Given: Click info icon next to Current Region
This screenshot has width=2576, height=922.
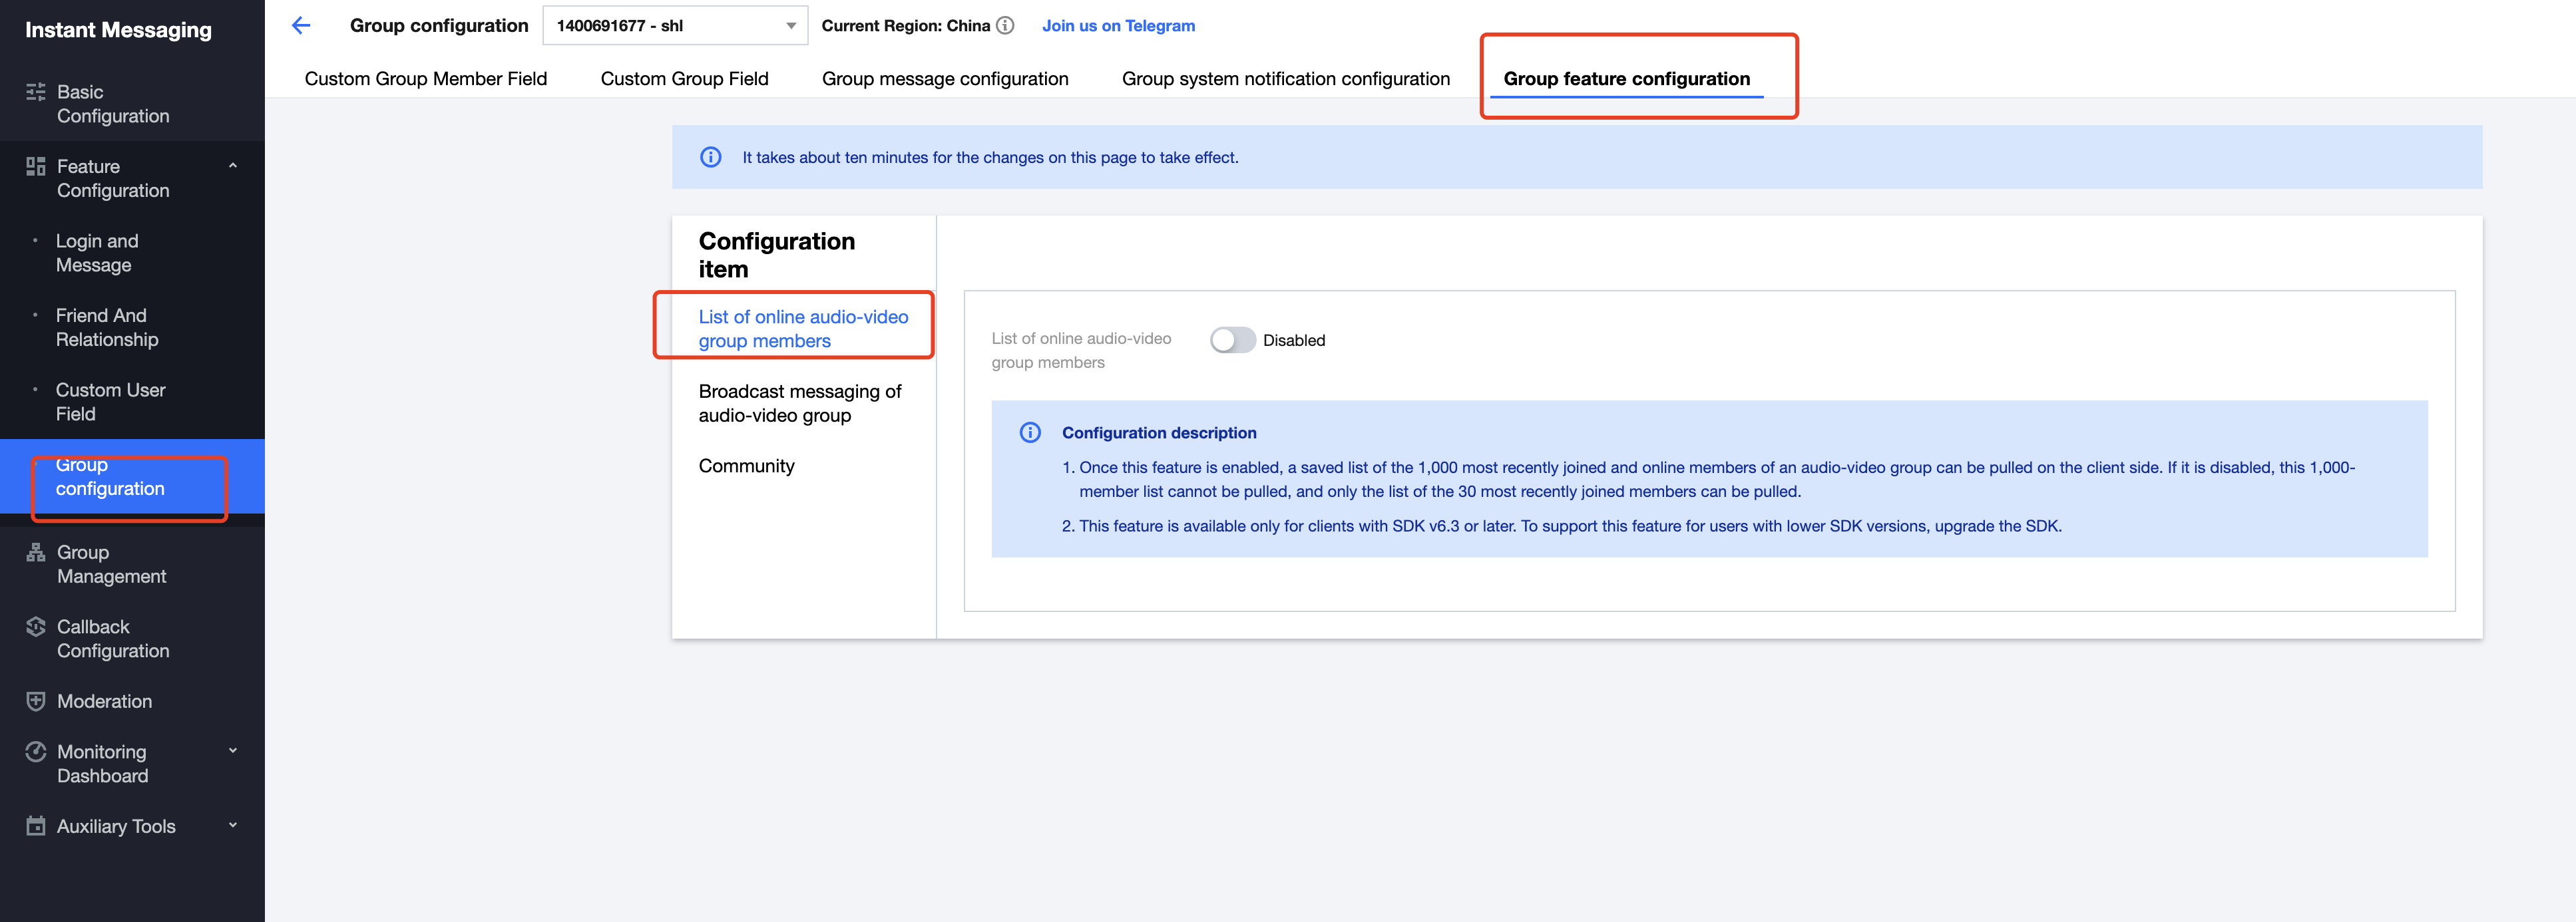Looking at the screenshot, I should [x=1005, y=26].
